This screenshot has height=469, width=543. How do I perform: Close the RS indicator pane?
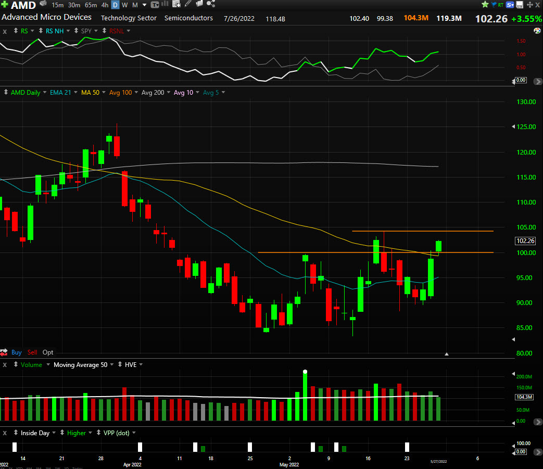click(x=5, y=32)
